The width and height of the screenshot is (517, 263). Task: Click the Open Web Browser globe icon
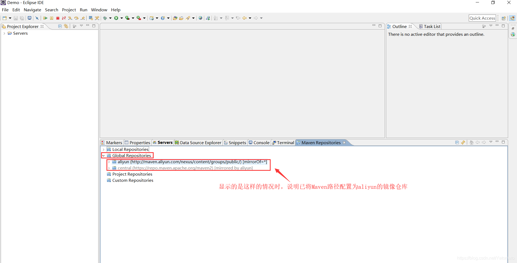click(x=200, y=18)
